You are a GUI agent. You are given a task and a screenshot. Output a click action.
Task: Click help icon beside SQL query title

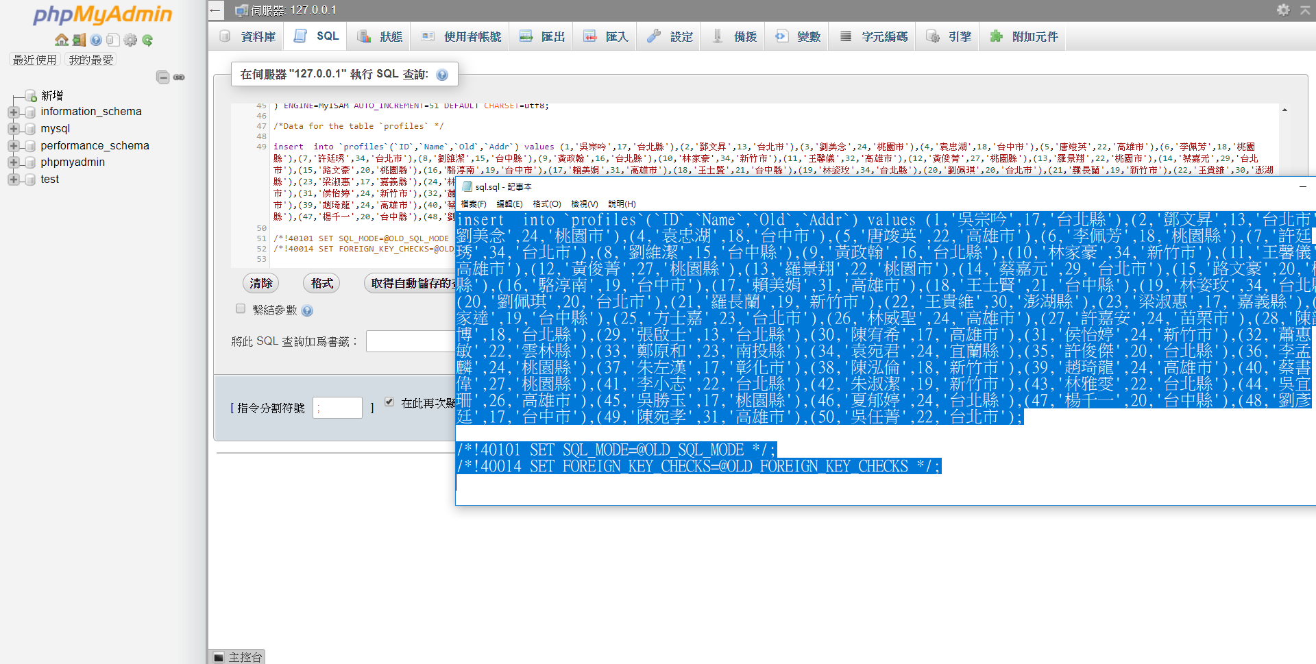tap(442, 75)
